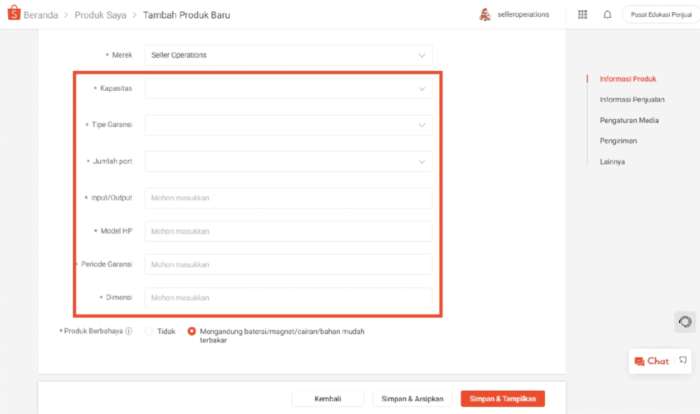700x414 pixels.
Task: Focus the Dimensi text field
Action: [x=288, y=298]
